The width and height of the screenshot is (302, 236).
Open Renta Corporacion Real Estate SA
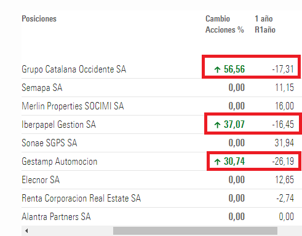(81, 199)
